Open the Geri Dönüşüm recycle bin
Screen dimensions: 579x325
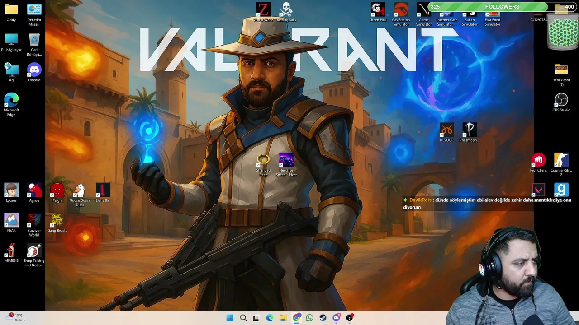[34, 45]
